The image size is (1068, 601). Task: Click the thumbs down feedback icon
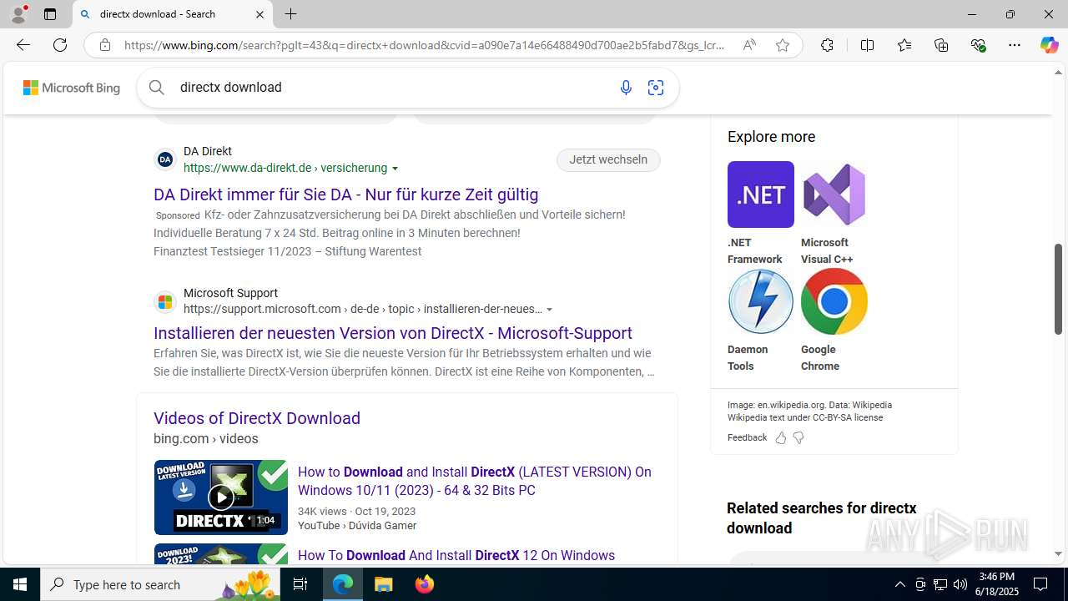coord(798,437)
